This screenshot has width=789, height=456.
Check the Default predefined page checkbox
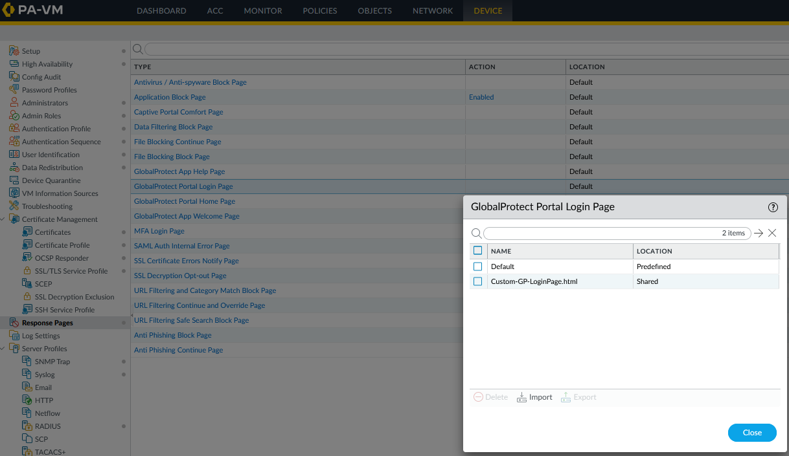478,266
